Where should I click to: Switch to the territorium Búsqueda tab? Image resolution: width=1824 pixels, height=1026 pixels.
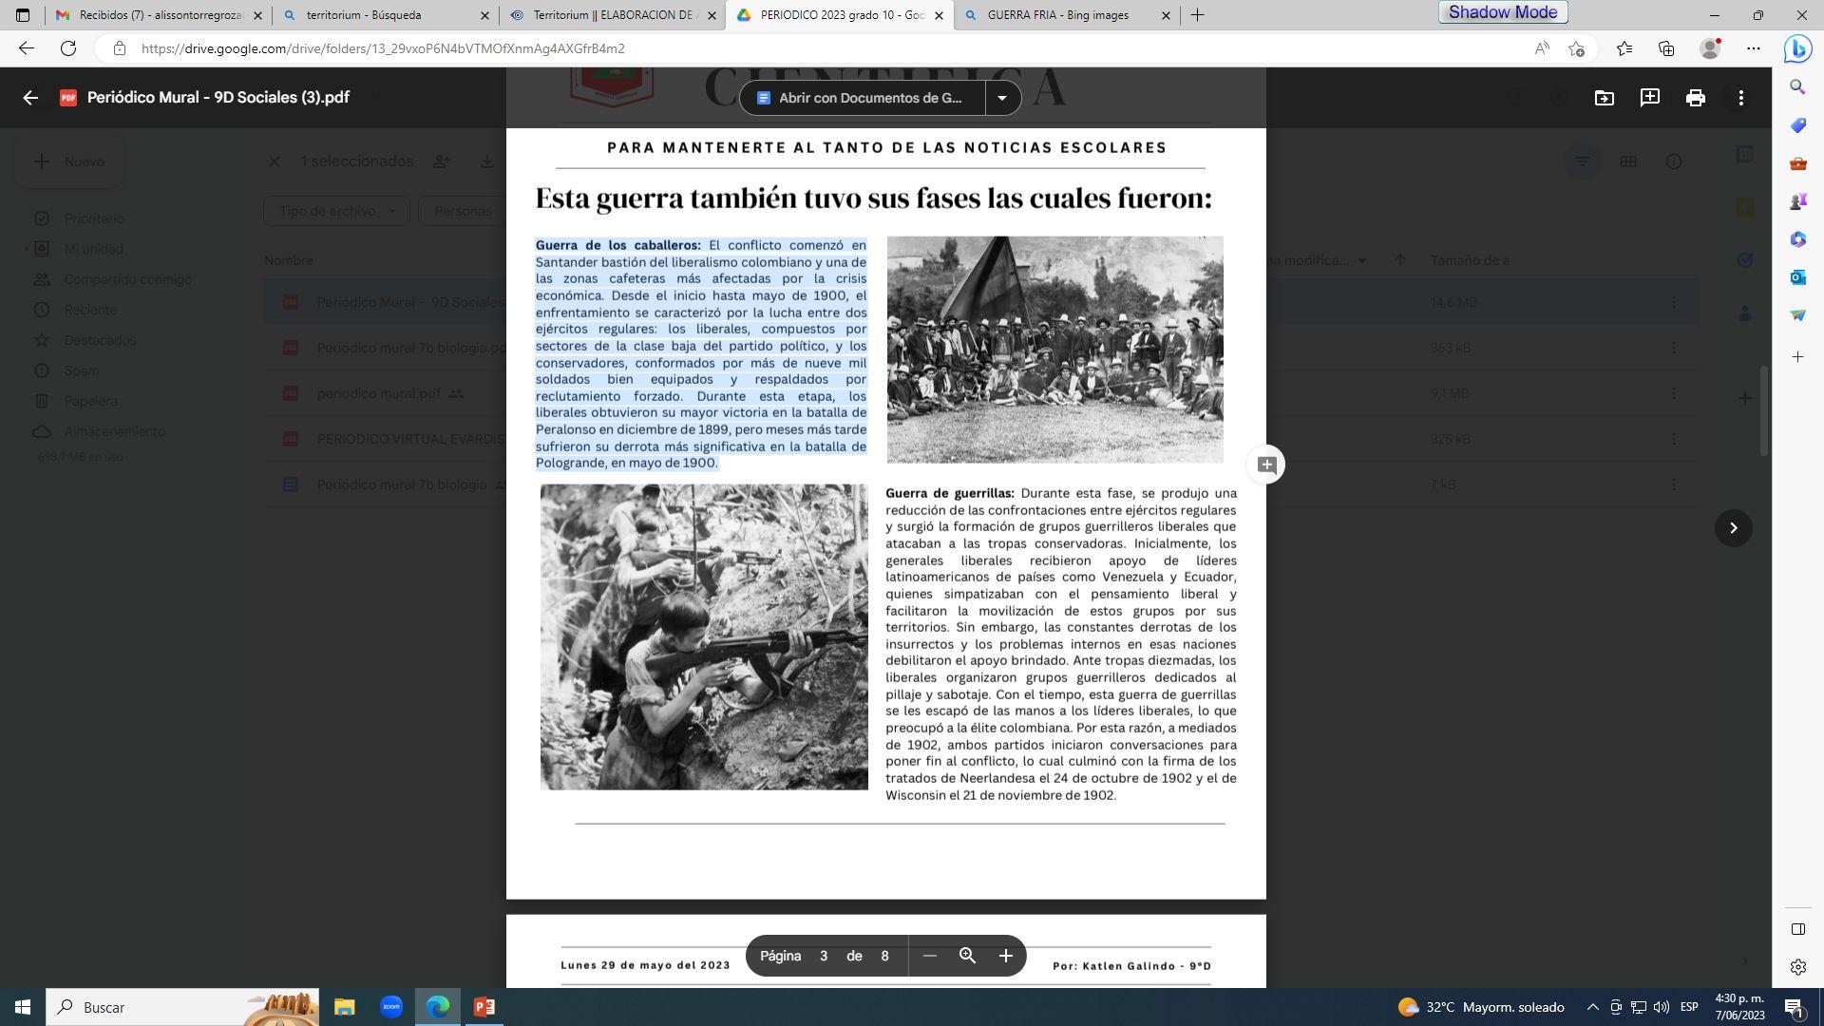(364, 15)
